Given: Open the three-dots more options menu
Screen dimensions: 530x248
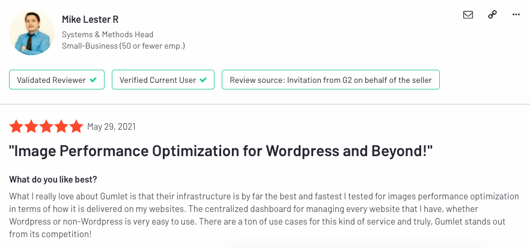Looking at the screenshot, I should coord(516,15).
